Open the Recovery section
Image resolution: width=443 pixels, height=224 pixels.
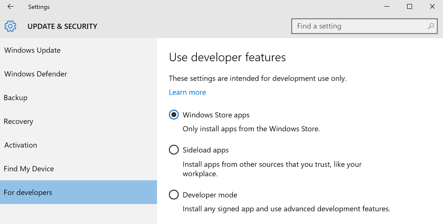pyautogui.click(x=78, y=122)
